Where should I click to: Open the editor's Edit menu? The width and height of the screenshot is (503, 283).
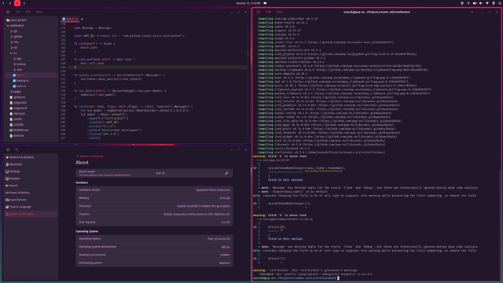[28, 12]
